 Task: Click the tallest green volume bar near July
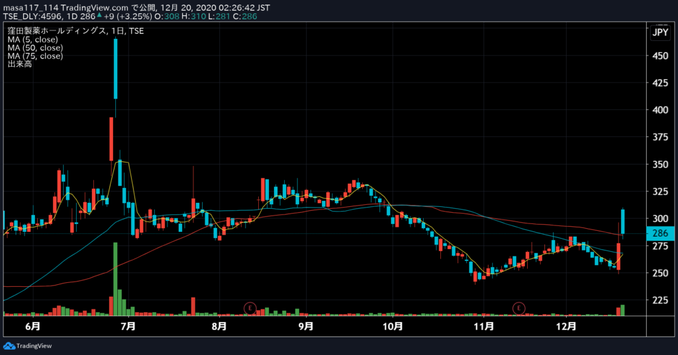(x=115, y=279)
